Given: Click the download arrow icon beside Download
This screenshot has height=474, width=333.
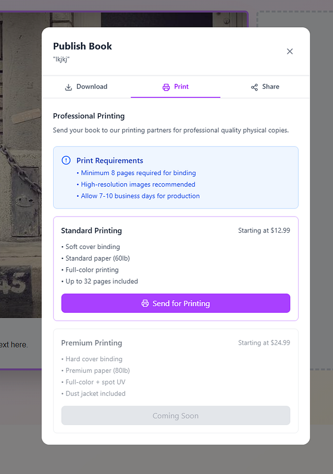Looking at the screenshot, I should click(x=68, y=87).
